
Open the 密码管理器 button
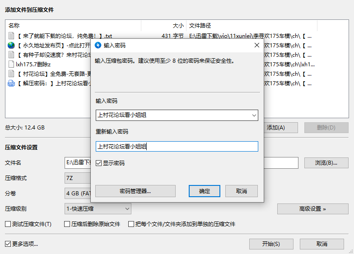[x=135, y=191]
